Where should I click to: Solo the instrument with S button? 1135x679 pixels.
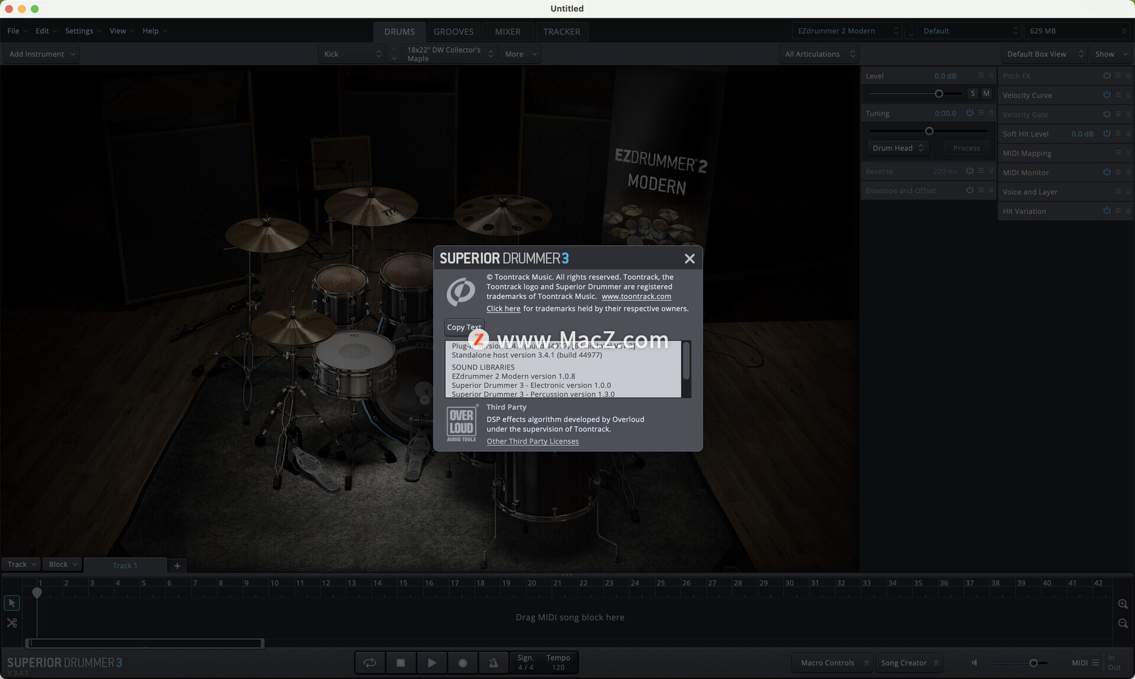(x=973, y=93)
